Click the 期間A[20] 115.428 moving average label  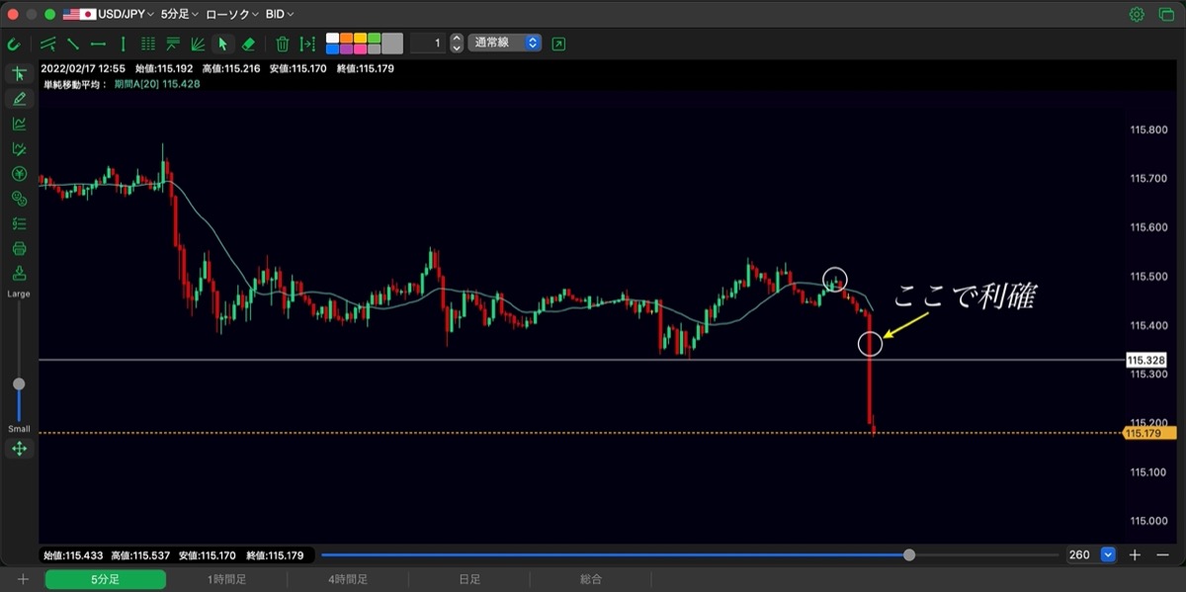(157, 85)
